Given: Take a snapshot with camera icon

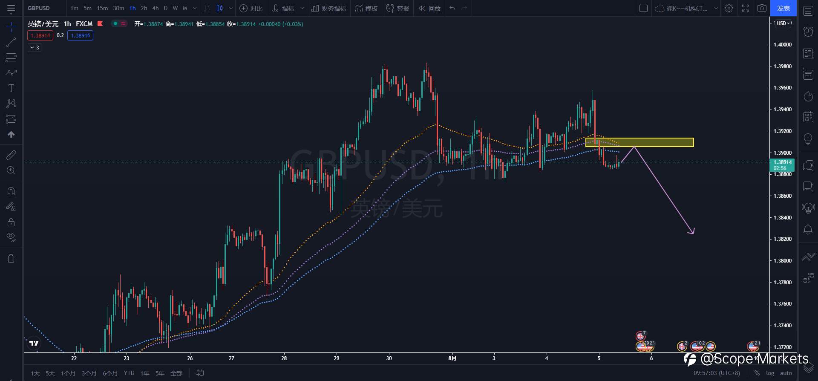Looking at the screenshot, I should point(762,8).
